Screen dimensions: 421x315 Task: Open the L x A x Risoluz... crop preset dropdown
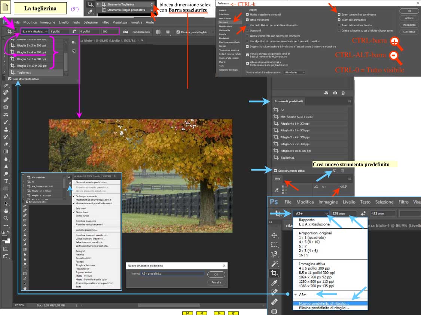35,31
